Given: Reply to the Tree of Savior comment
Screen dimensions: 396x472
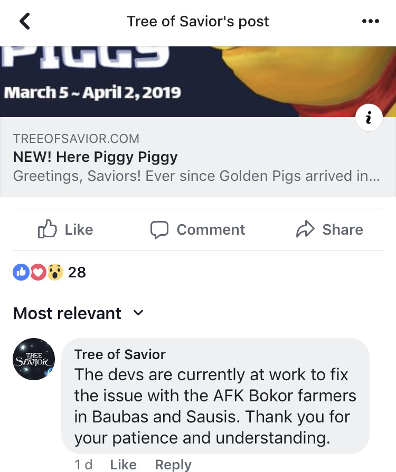Looking at the screenshot, I should (x=173, y=464).
